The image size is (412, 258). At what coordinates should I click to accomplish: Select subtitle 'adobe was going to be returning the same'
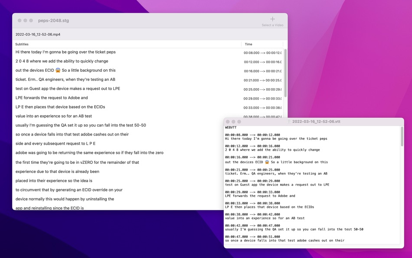click(89, 153)
